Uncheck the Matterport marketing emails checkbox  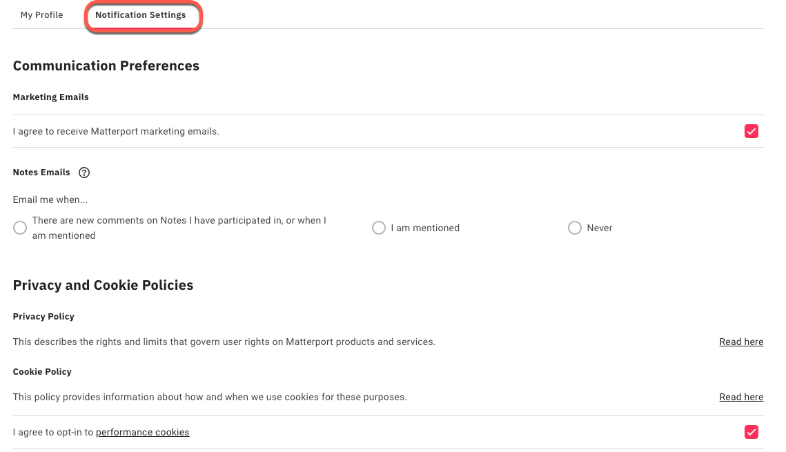click(751, 131)
